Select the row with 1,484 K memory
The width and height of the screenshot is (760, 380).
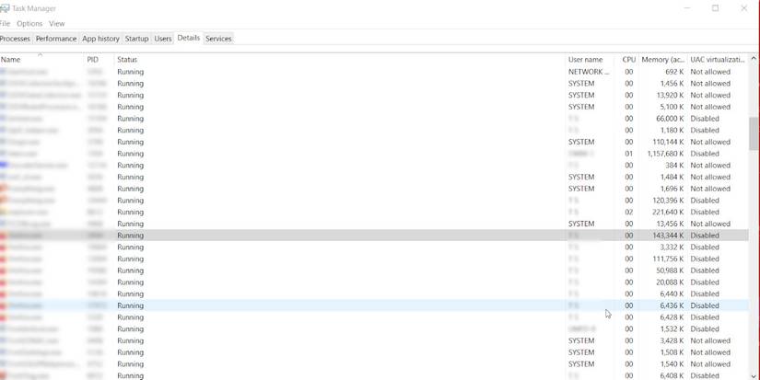pos(374,177)
